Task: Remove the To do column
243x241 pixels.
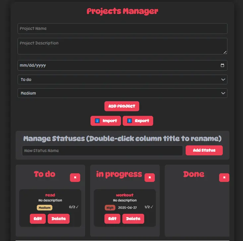Action: (x=75, y=177)
